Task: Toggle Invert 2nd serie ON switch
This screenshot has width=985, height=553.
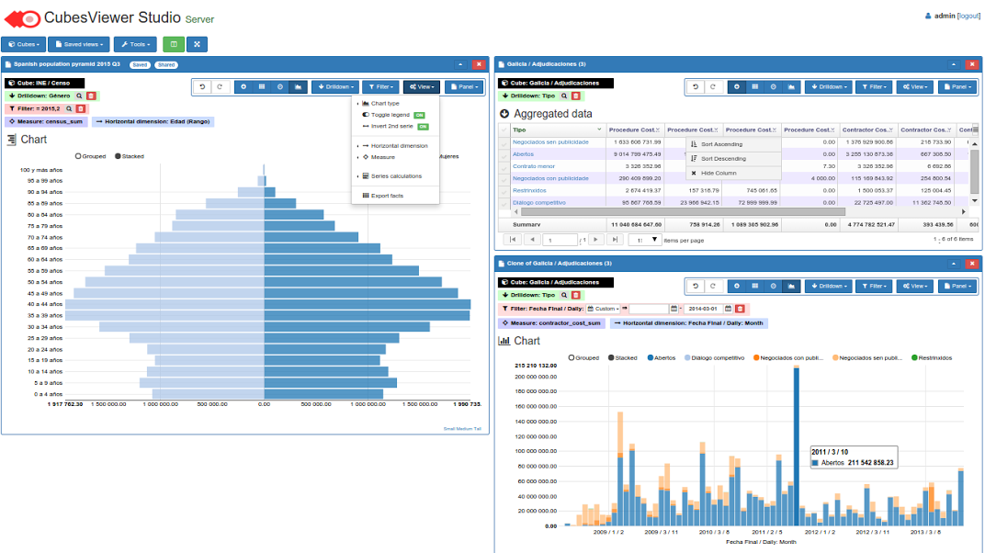Action: point(424,127)
